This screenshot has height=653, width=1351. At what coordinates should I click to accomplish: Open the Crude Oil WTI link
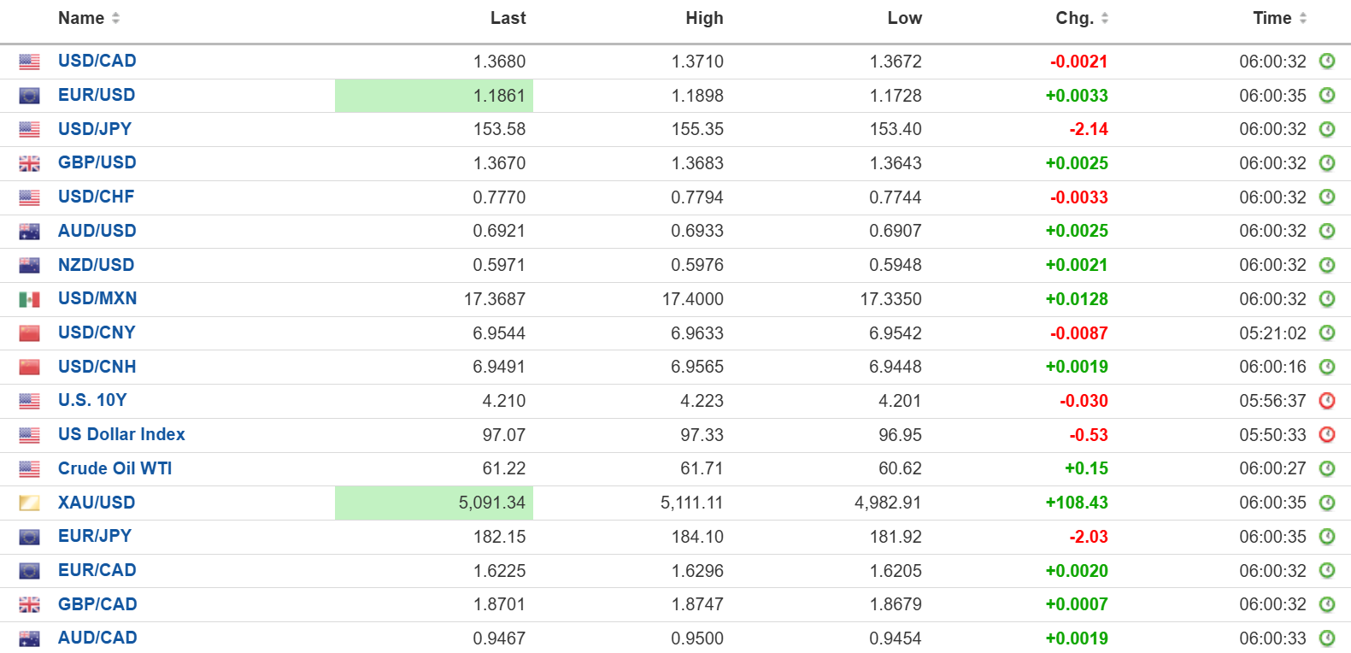[x=115, y=468]
